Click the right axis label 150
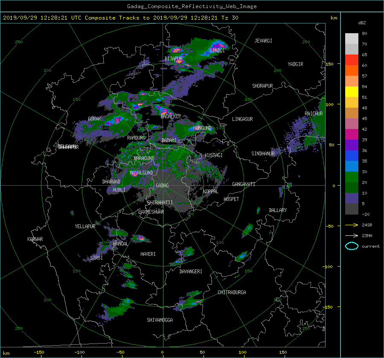 click(x=330, y=64)
